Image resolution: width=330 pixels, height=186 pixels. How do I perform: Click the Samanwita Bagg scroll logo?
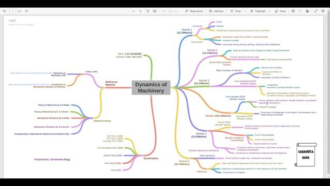[x=306, y=154]
